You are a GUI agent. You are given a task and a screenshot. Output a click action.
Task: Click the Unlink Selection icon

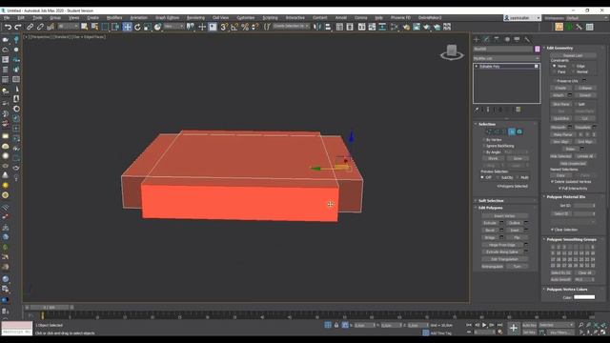(40, 27)
